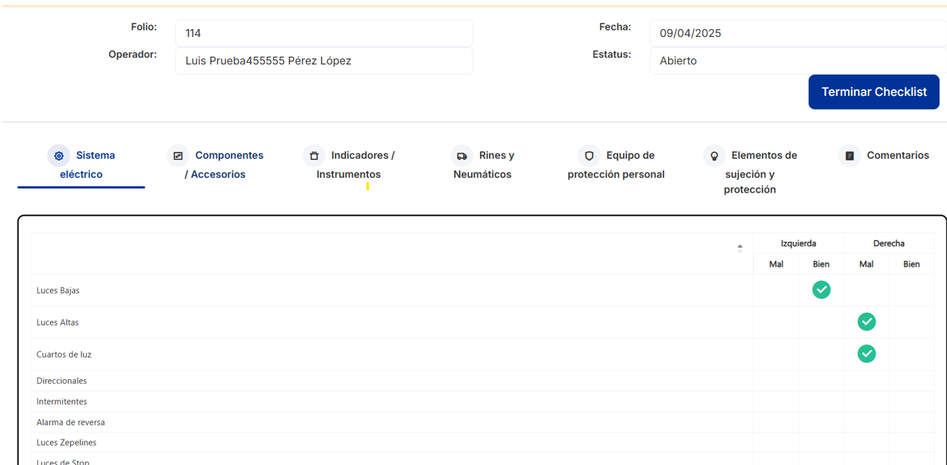
Task: Mark Luces Bajas Izquierda Mal cell
Action: tap(776, 290)
